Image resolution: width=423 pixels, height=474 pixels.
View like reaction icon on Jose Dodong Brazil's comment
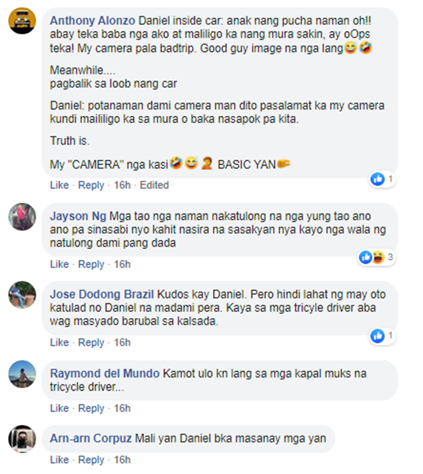(x=377, y=336)
